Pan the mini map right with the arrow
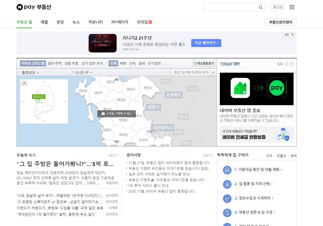This screenshot has width=323, height=226. pyautogui.click(x=65, y=101)
